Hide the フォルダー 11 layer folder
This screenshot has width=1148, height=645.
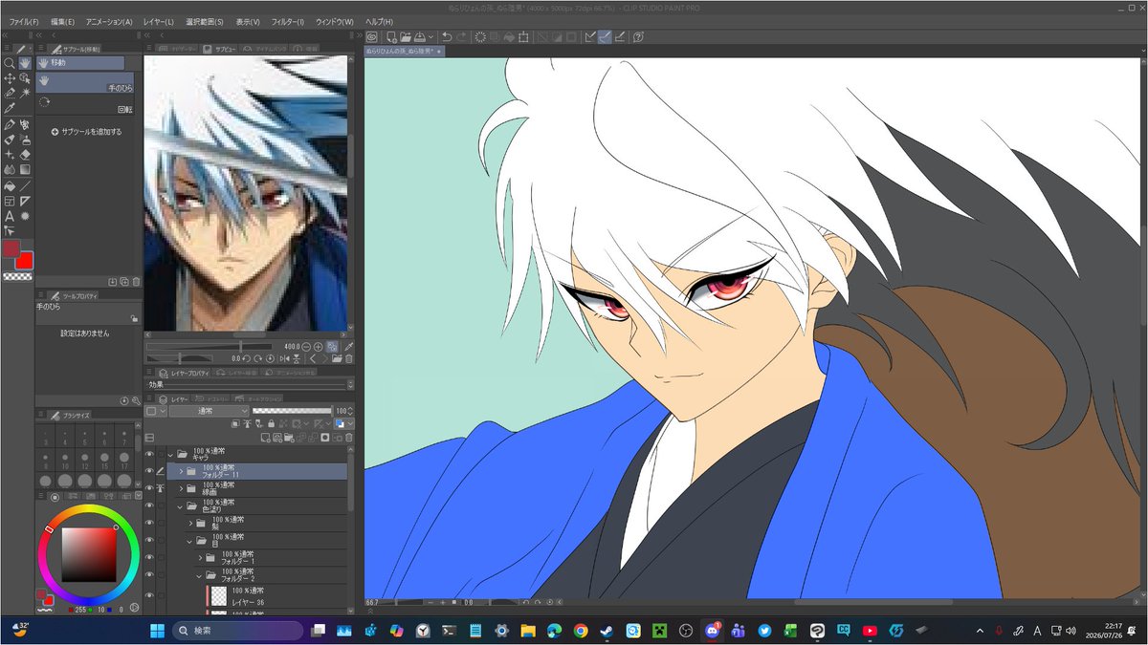(x=149, y=471)
